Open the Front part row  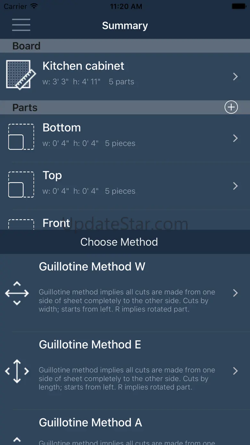(56, 223)
